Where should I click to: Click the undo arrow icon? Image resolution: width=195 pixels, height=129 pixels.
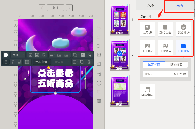99,28
